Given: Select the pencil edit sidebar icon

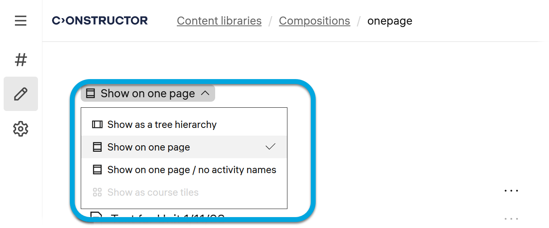Looking at the screenshot, I should pos(21,94).
